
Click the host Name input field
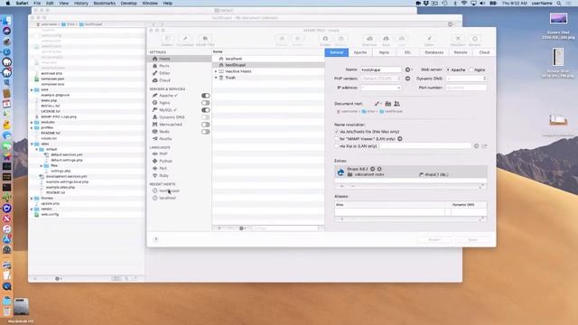[381, 70]
